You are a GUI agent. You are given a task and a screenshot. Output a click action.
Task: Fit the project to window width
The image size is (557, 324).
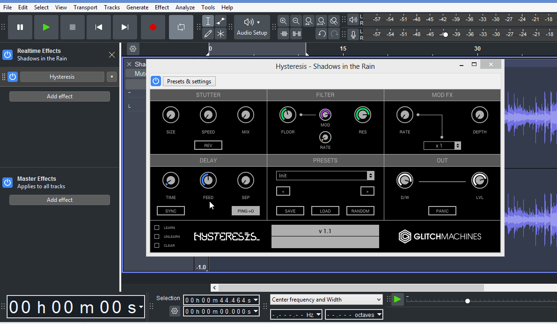point(321,21)
